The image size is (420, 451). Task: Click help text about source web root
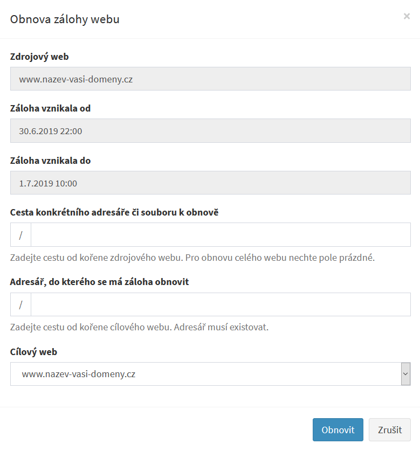tap(192, 258)
